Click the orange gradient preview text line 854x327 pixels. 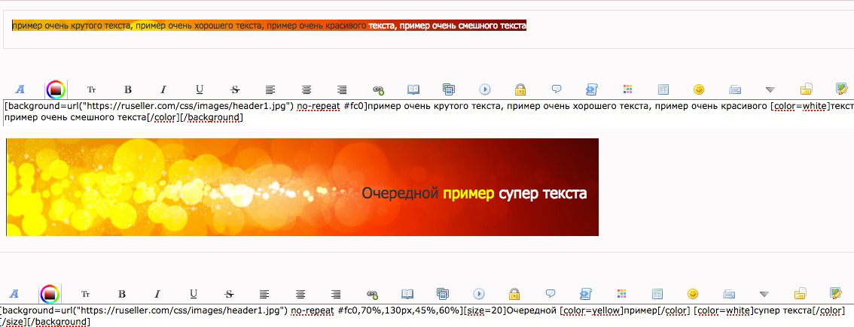pos(269,26)
